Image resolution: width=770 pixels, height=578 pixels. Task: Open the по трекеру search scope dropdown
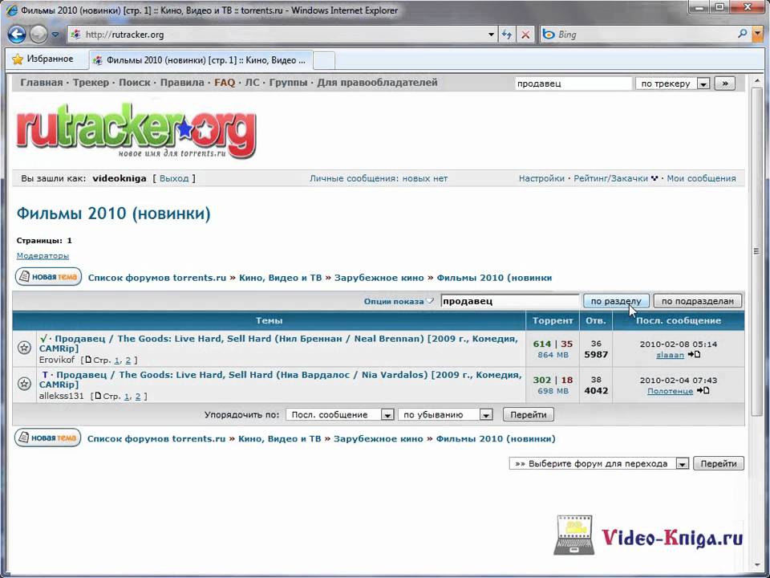pos(672,83)
